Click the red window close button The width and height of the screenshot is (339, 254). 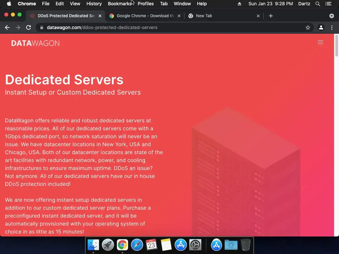6,15
